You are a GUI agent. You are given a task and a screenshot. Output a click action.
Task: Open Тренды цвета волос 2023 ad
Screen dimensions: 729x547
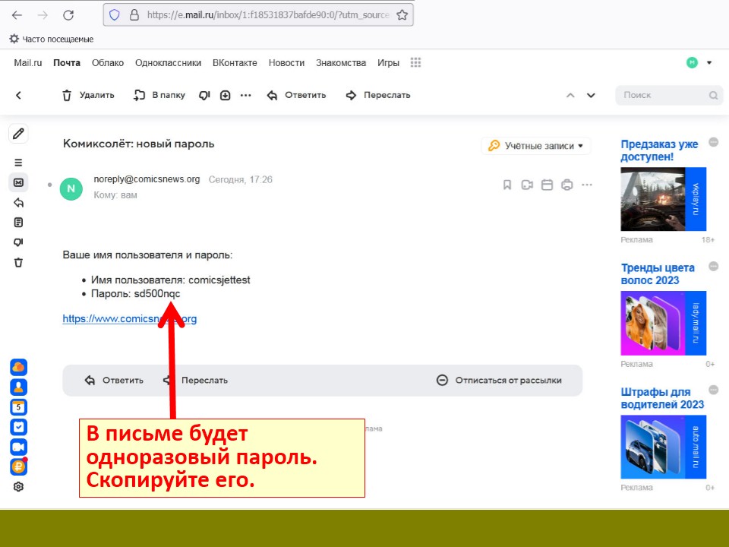tap(658, 274)
